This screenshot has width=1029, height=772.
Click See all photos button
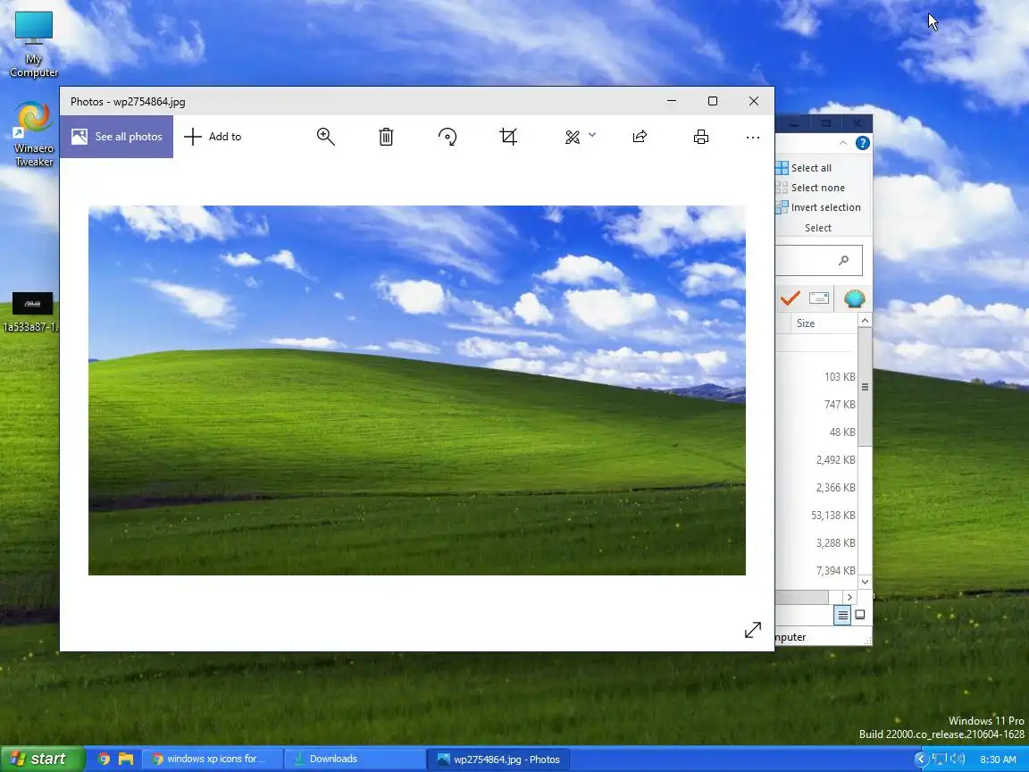click(x=116, y=137)
